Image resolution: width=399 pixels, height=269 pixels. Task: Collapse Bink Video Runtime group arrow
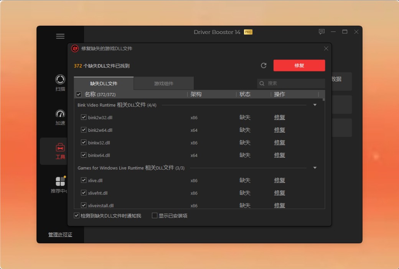[315, 105]
